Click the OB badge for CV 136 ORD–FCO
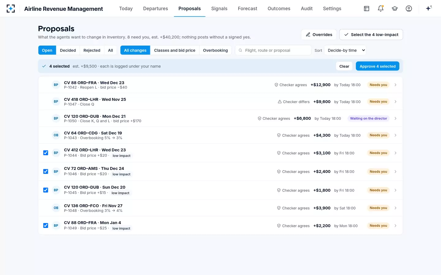This screenshot has width=441, height=275. click(56, 208)
